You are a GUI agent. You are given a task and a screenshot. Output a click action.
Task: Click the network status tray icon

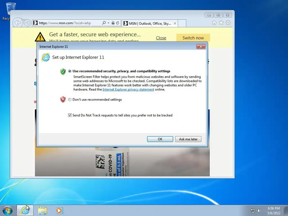tap(253, 211)
